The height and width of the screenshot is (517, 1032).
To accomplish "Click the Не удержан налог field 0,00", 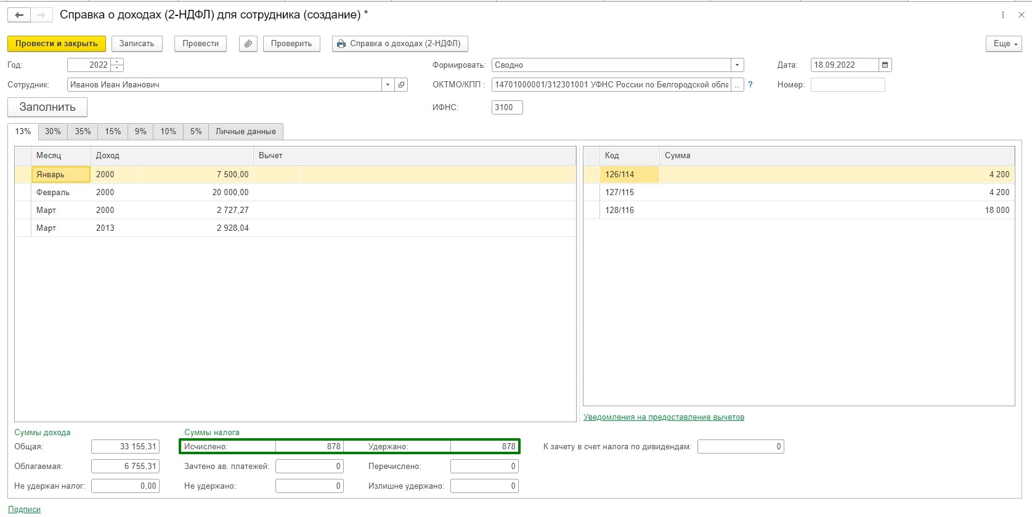I will click(125, 486).
